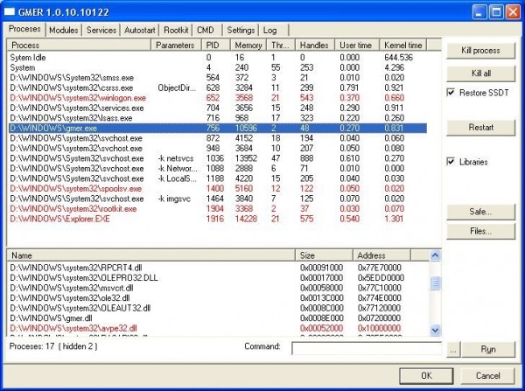Switch to the Modules tab
Screen dimensions: 525x391
64,30
